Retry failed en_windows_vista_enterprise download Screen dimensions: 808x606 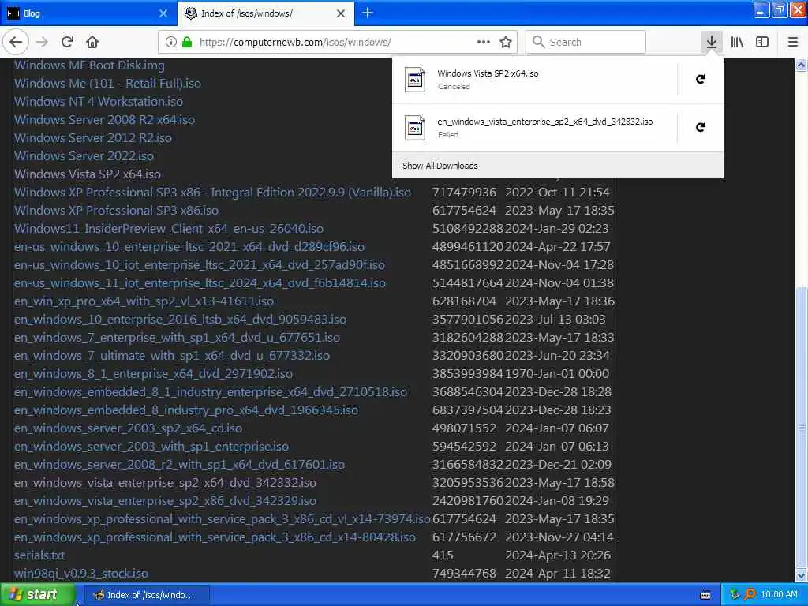[x=701, y=127]
